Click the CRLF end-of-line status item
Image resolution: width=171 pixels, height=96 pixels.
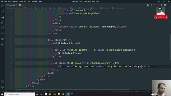(149, 91)
